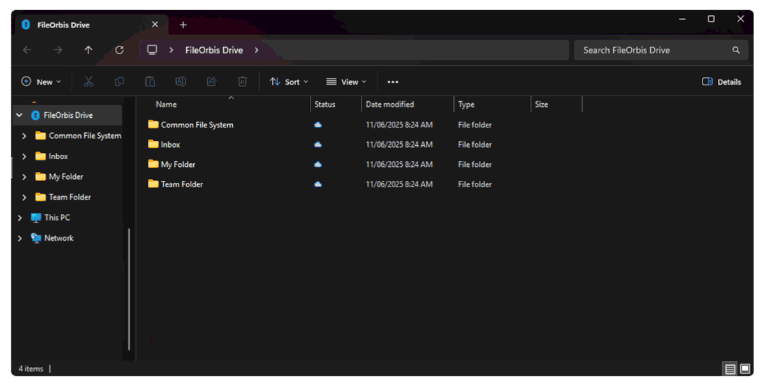Click chevron after FileOrbis Drive in address bar

pyautogui.click(x=256, y=50)
